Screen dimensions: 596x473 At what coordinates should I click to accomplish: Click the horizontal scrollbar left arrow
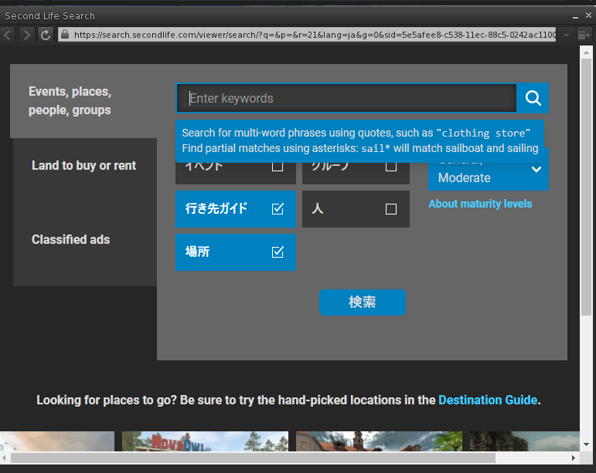click(4, 458)
